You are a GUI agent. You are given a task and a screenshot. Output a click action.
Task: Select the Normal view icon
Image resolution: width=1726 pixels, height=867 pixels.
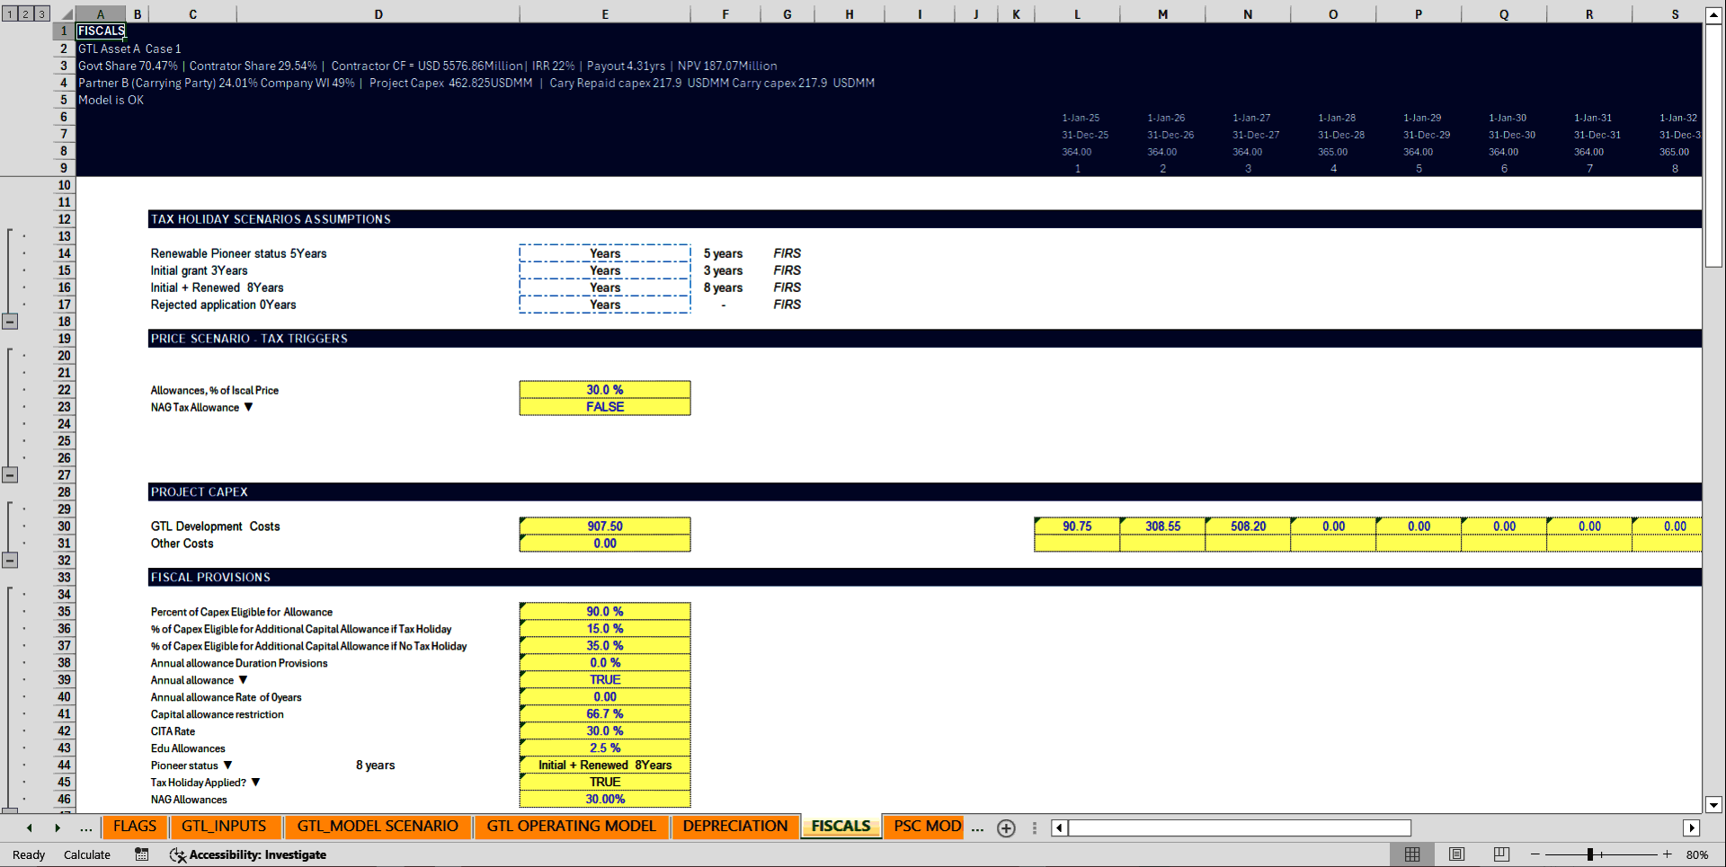(x=1411, y=854)
